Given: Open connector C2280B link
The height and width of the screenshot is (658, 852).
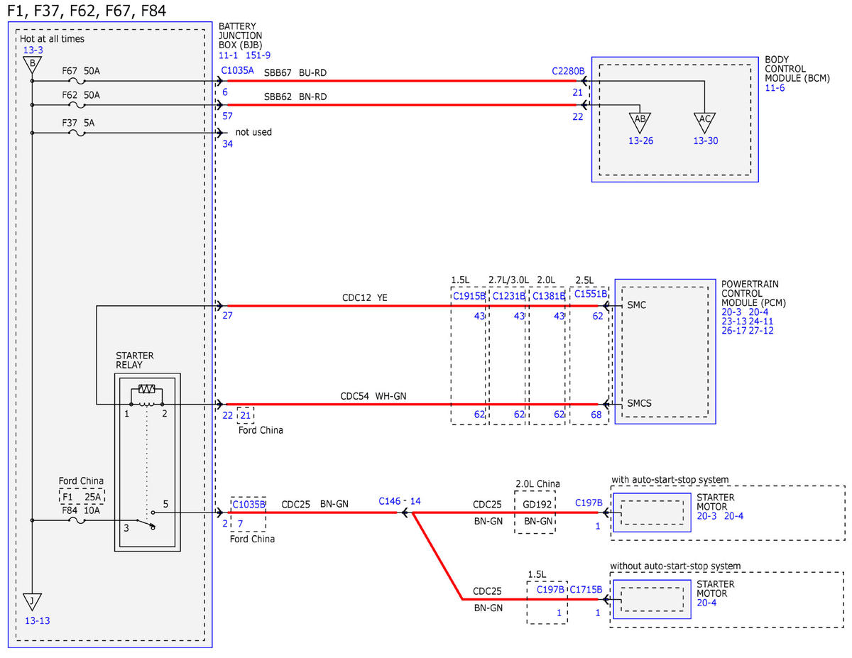Looking at the screenshot, I should click(568, 71).
